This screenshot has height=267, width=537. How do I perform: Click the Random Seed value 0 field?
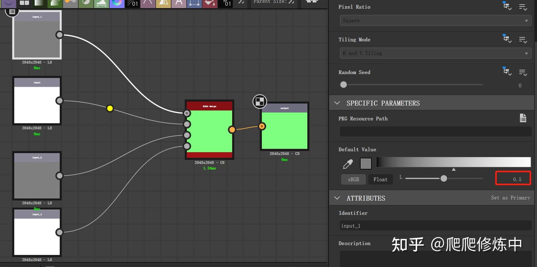point(520,86)
